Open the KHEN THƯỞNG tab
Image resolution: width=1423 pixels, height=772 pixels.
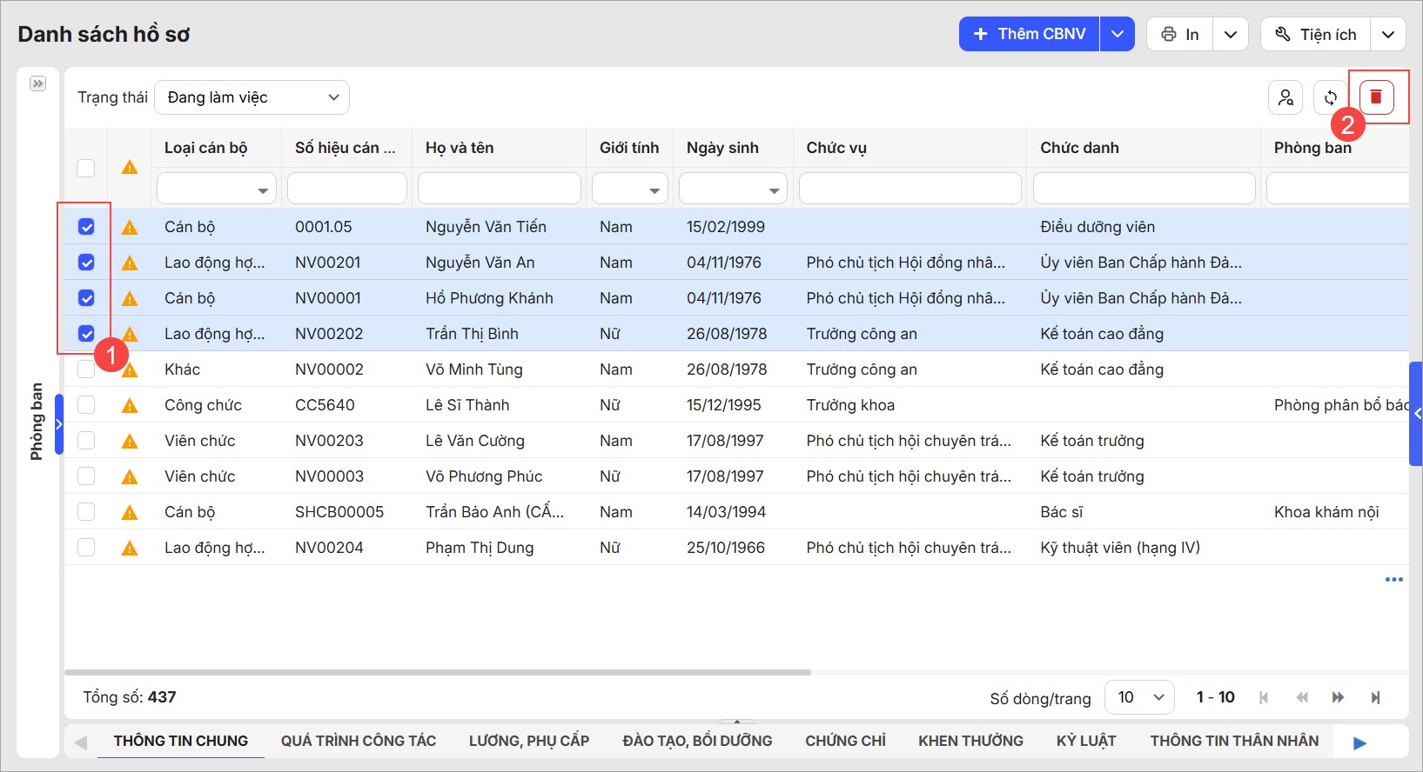(x=970, y=741)
